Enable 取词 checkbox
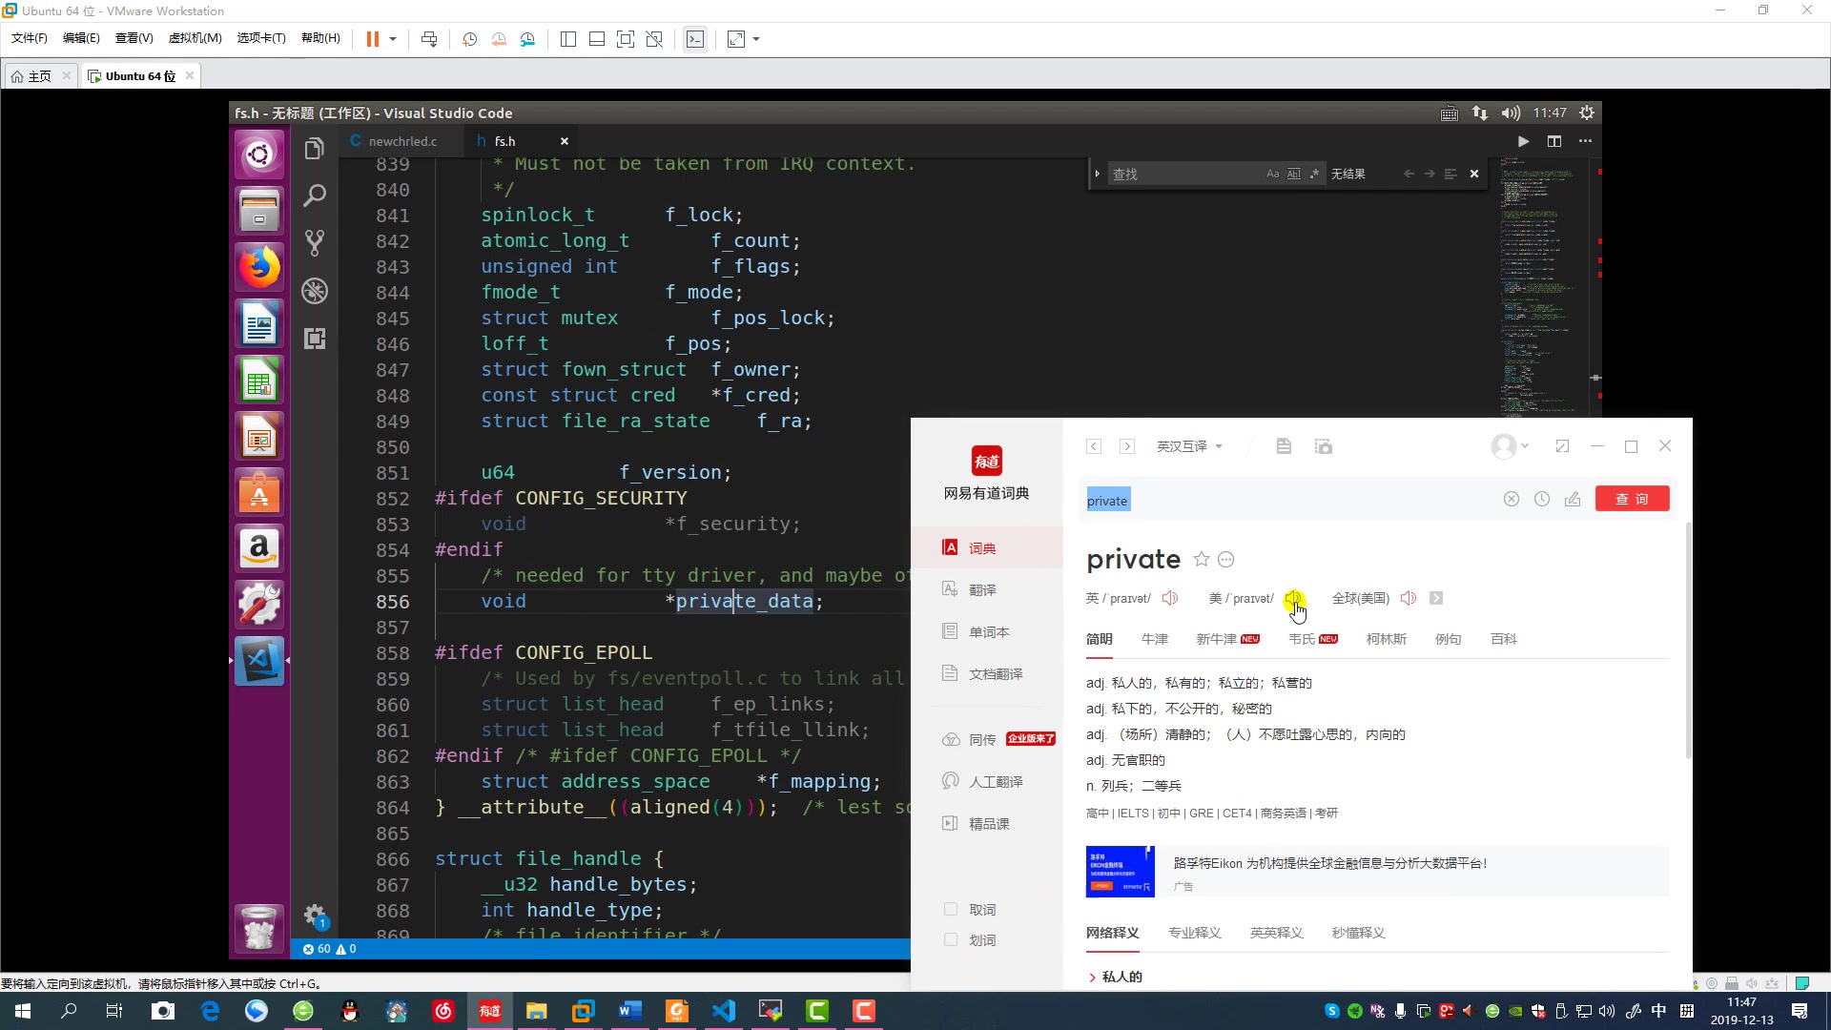The image size is (1831, 1030). coord(951,909)
